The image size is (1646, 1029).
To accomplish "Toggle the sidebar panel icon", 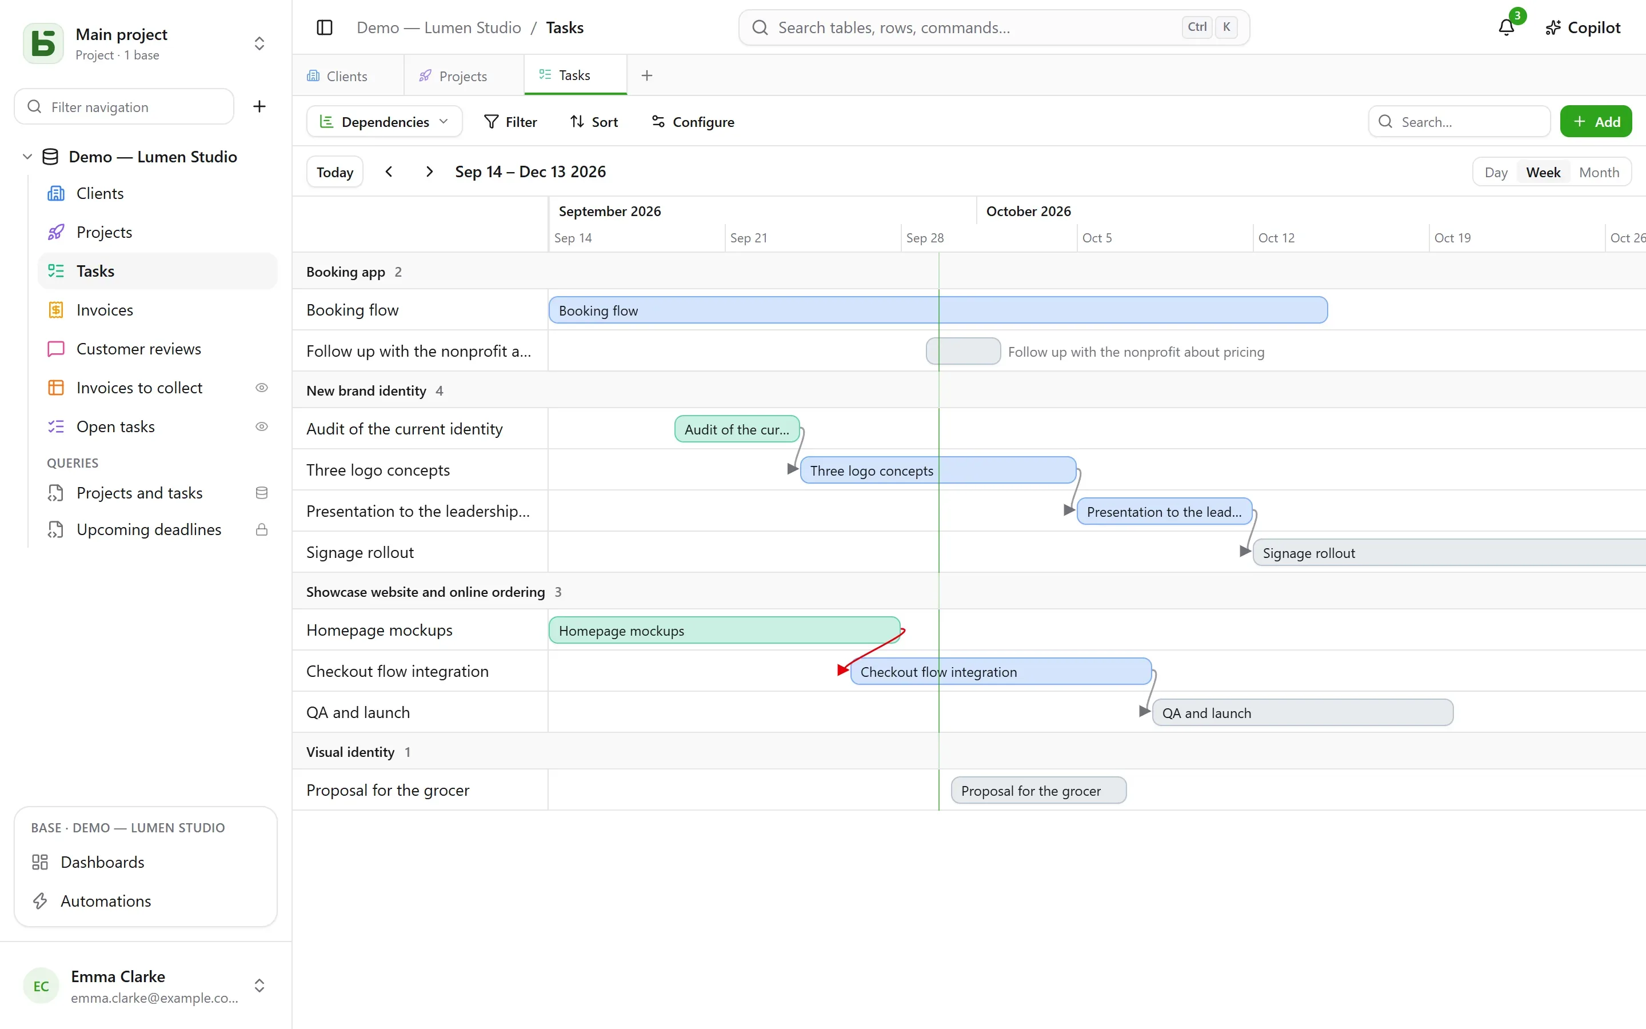I will click(x=325, y=27).
